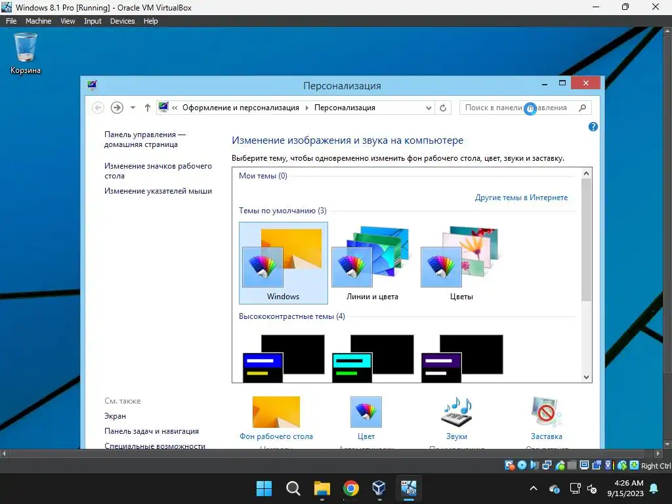Click VirtualBox shared folders indicator
Viewport: 672px width, 504px height.
pyautogui.click(x=572, y=465)
